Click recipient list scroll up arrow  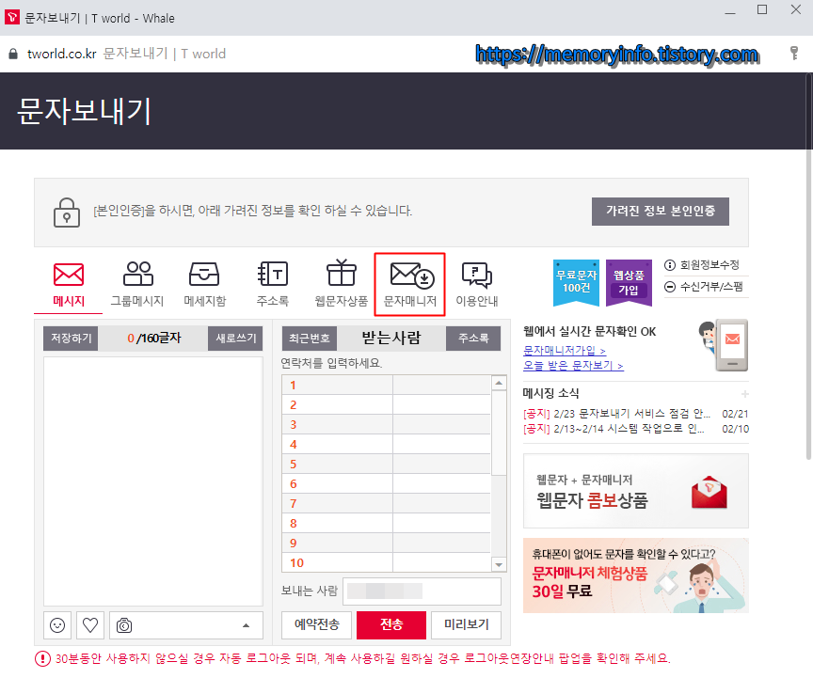499,383
